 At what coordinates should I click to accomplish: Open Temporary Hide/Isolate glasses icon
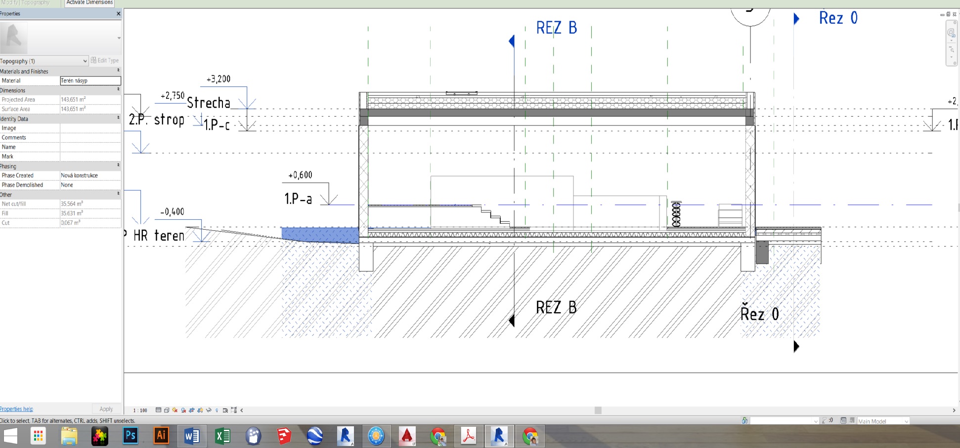click(209, 410)
